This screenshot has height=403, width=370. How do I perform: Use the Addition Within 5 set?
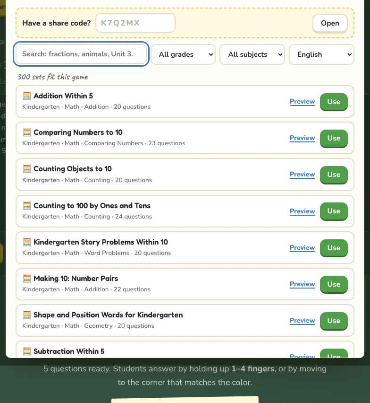pyautogui.click(x=334, y=102)
